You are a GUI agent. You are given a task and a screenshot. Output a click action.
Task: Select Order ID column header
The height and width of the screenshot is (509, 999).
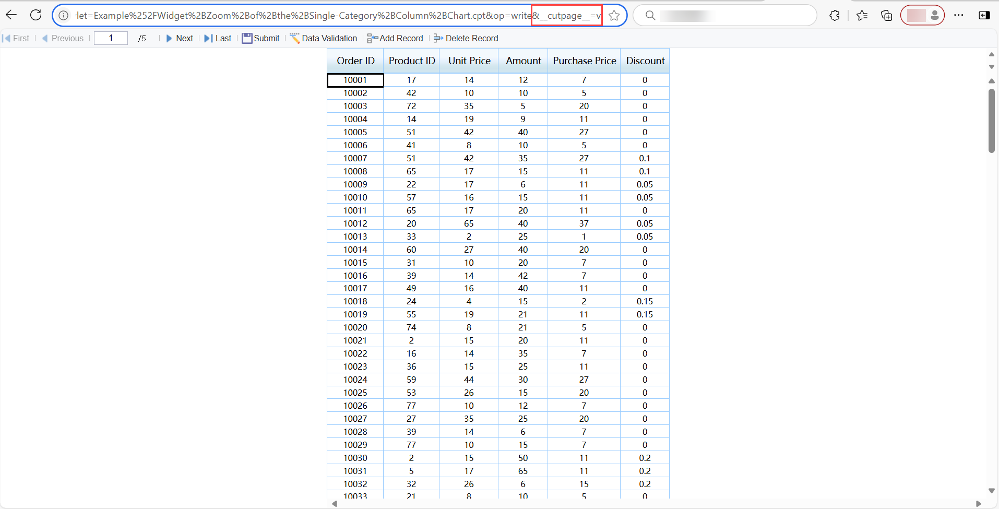(x=355, y=61)
